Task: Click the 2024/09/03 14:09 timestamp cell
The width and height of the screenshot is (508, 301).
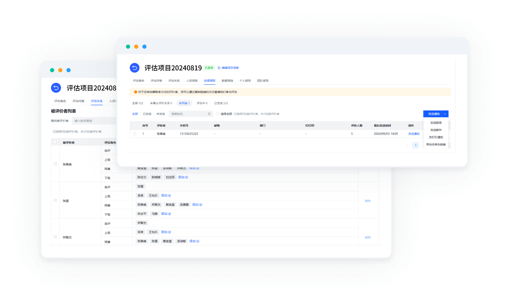Action: pos(386,134)
